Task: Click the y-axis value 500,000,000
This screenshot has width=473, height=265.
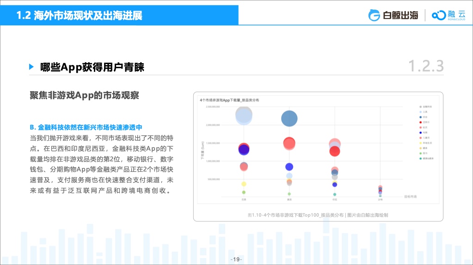Action: [x=214, y=179]
